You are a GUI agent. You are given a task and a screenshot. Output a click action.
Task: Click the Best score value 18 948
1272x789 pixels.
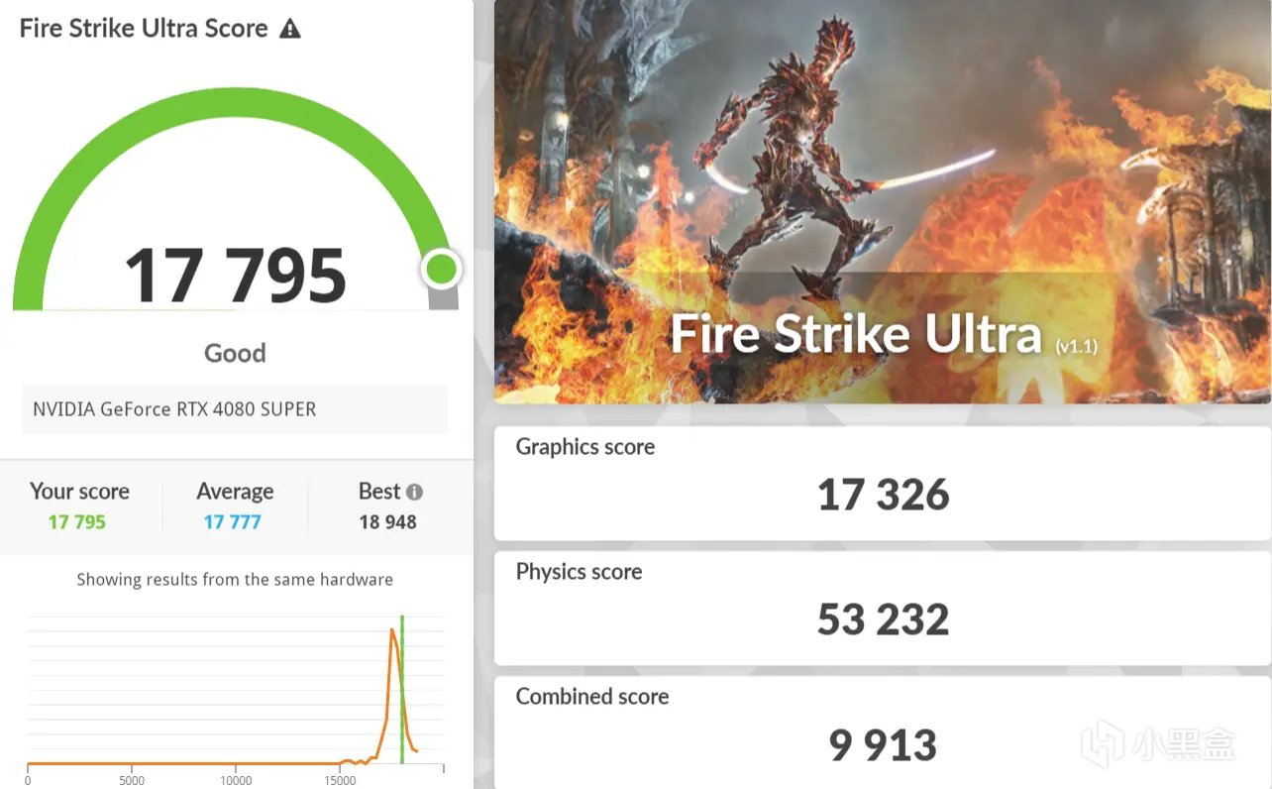(387, 522)
